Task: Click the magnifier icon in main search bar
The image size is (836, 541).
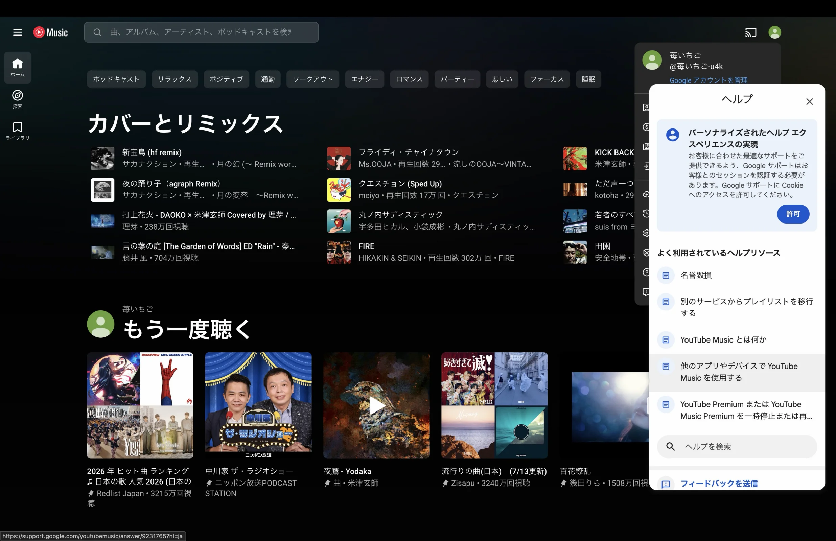Action: [x=97, y=32]
